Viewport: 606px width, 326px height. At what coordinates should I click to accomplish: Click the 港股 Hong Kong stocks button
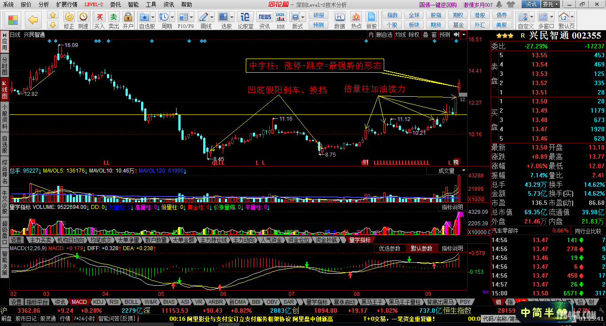tap(480, 15)
